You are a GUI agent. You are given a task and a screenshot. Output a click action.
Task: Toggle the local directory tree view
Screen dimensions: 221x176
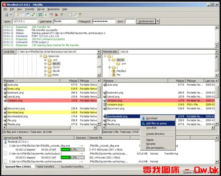tap(22, 15)
